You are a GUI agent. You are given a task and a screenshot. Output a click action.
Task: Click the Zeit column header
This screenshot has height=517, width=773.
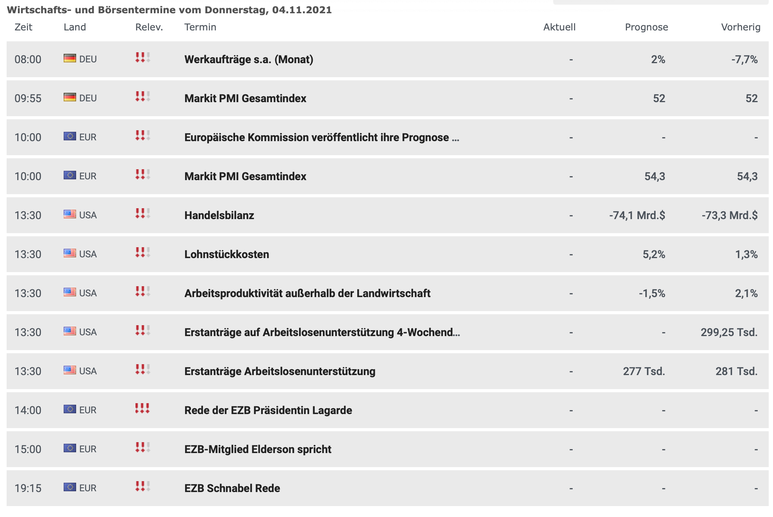point(23,27)
